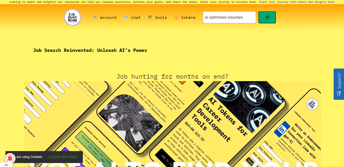Follow 'Start your journey with Reach New Heights here' link
The height and width of the screenshot is (167, 344).
pyautogui.click(x=297, y=2)
